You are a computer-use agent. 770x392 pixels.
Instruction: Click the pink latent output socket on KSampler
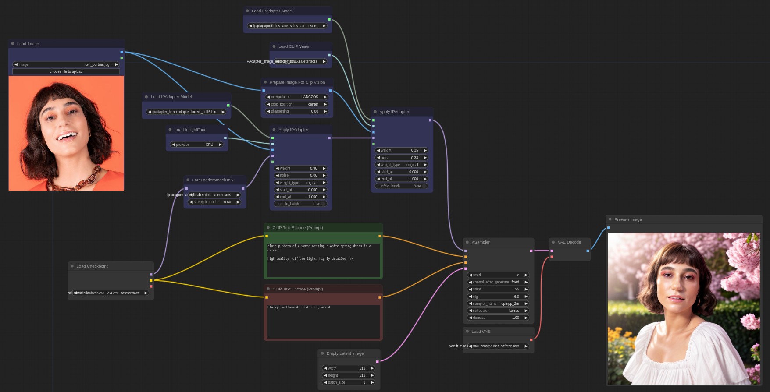531,251
